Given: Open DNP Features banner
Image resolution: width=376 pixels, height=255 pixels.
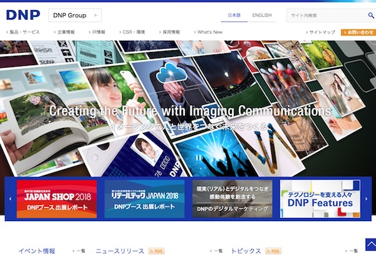Looking at the screenshot, I should (320, 199).
